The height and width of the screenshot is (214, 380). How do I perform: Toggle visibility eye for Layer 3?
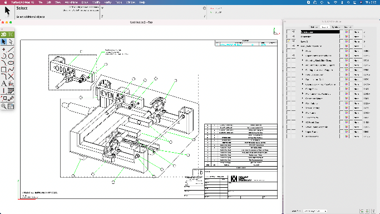click(293, 41)
